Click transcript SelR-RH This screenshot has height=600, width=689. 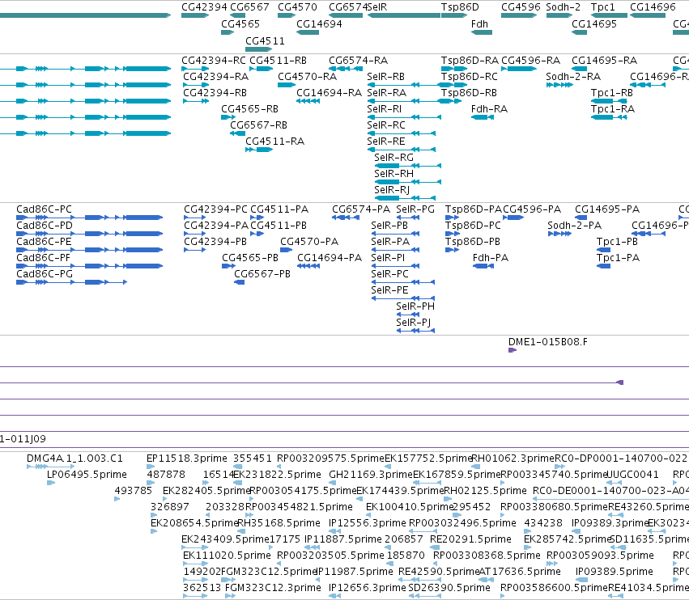click(x=393, y=174)
